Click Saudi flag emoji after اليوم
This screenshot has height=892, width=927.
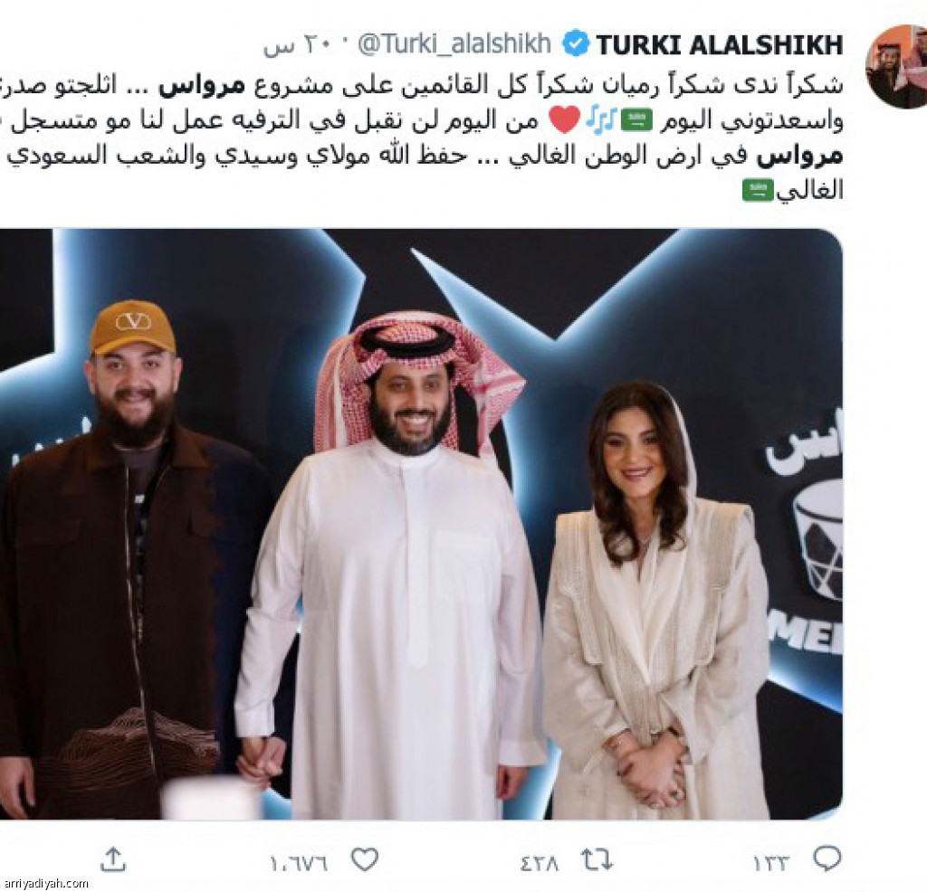637,120
